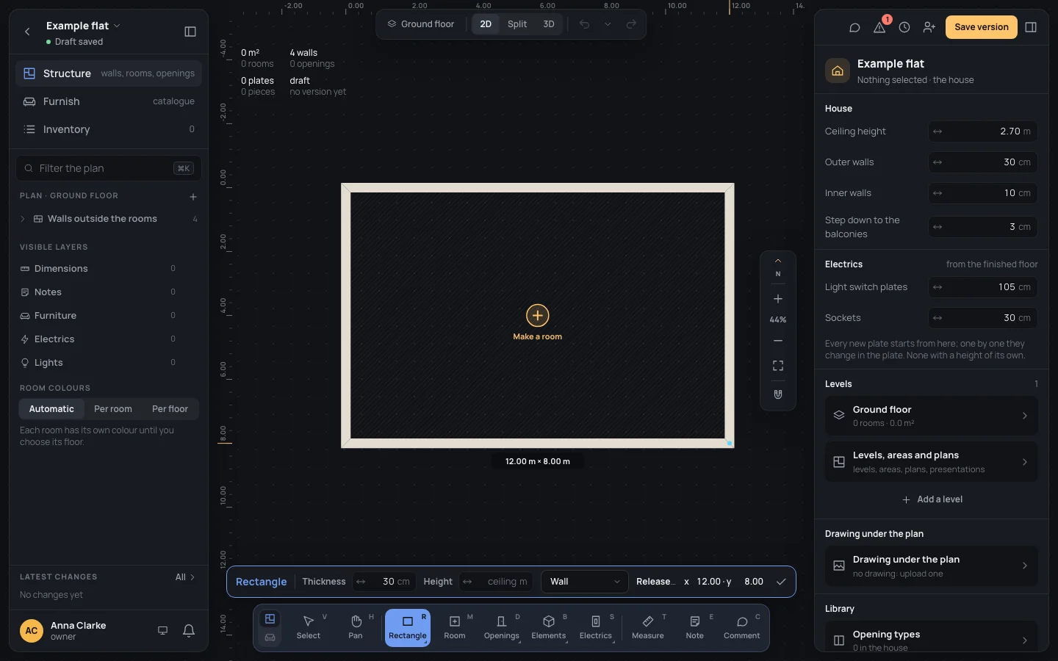Show All latest changes
Screen dimensions: 1058x661
point(185,577)
